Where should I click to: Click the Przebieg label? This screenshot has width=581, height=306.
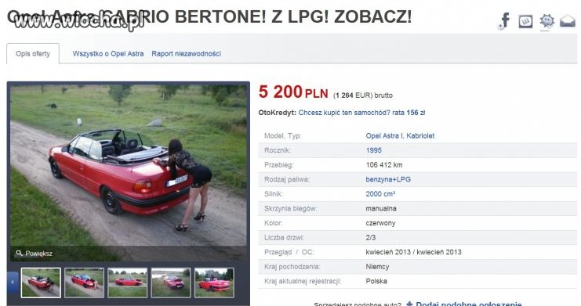click(x=278, y=165)
